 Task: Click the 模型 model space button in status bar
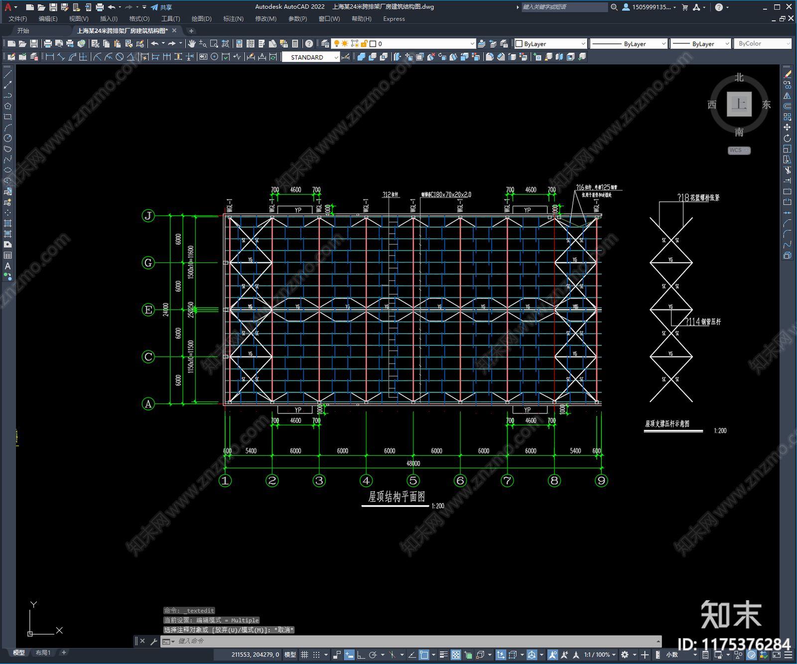[x=290, y=655]
